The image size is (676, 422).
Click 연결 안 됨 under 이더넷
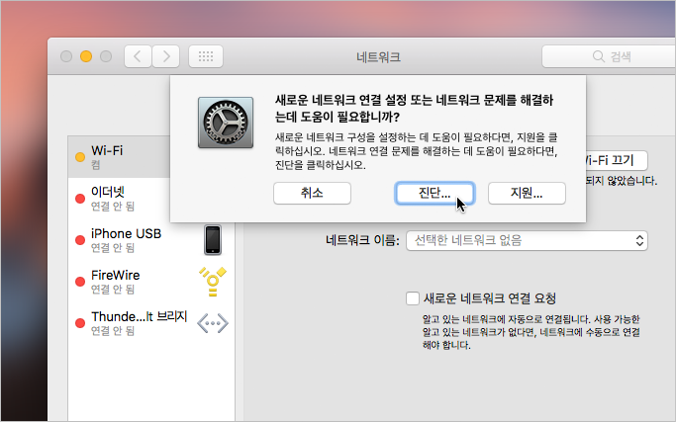pos(113,207)
